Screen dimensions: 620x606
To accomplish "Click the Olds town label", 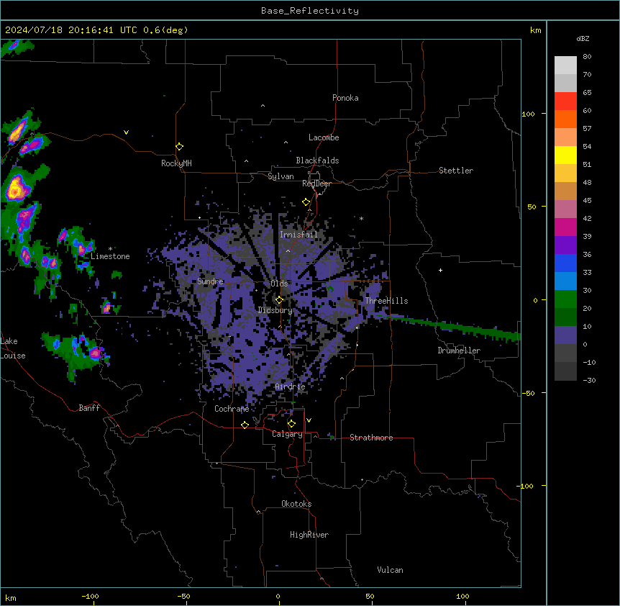I will coord(279,284).
